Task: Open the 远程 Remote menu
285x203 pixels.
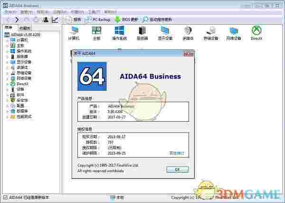Action: 59,12
